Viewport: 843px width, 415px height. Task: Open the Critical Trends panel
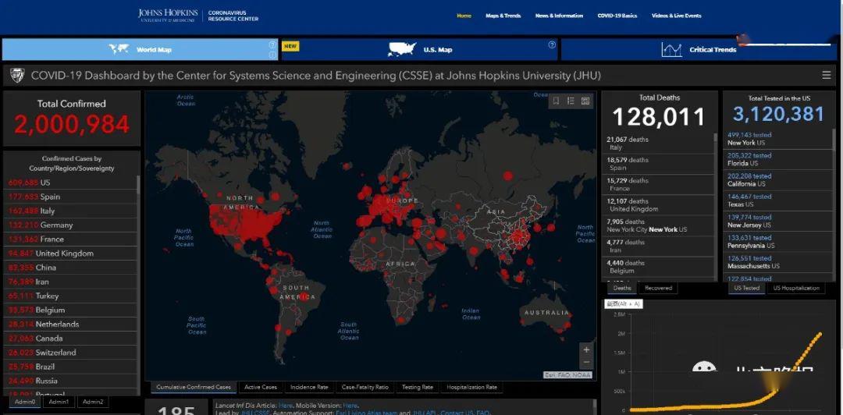(696, 49)
